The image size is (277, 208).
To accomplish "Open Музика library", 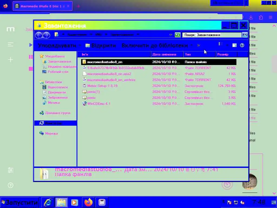I will [51, 103].
